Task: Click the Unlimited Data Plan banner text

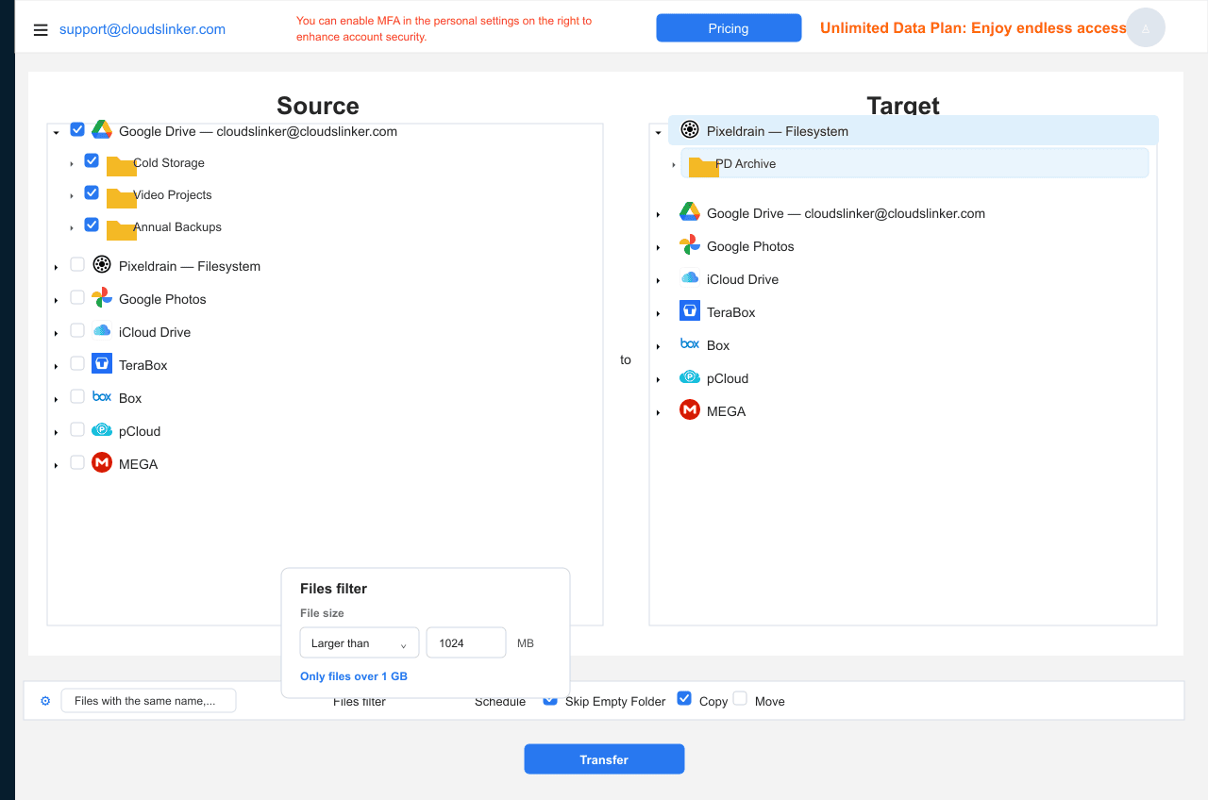Action: (x=973, y=28)
